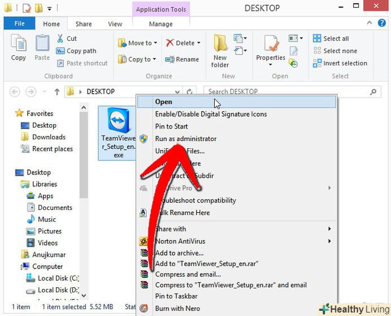
Task: Switch to the Home tab
Action: click(x=51, y=24)
